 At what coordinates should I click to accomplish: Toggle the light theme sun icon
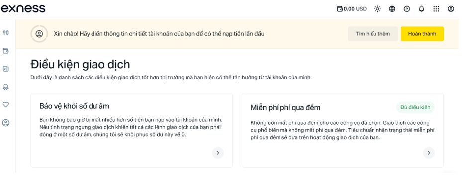[377, 9]
